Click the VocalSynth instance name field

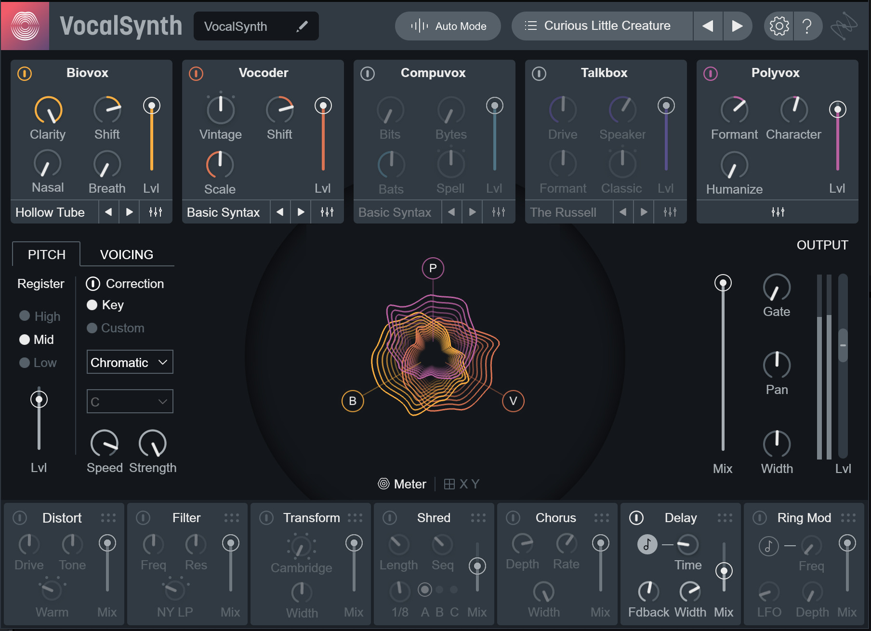point(256,26)
